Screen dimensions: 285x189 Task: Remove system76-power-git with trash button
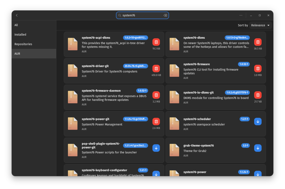click(x=156, y=121)
